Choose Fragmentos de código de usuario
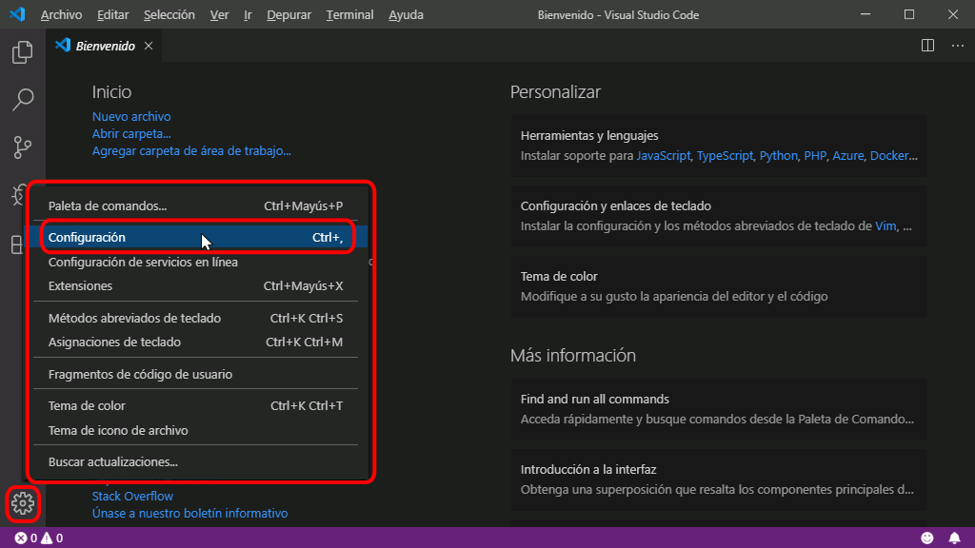Viewport: 975px width, 548px height. click(195, 374)
